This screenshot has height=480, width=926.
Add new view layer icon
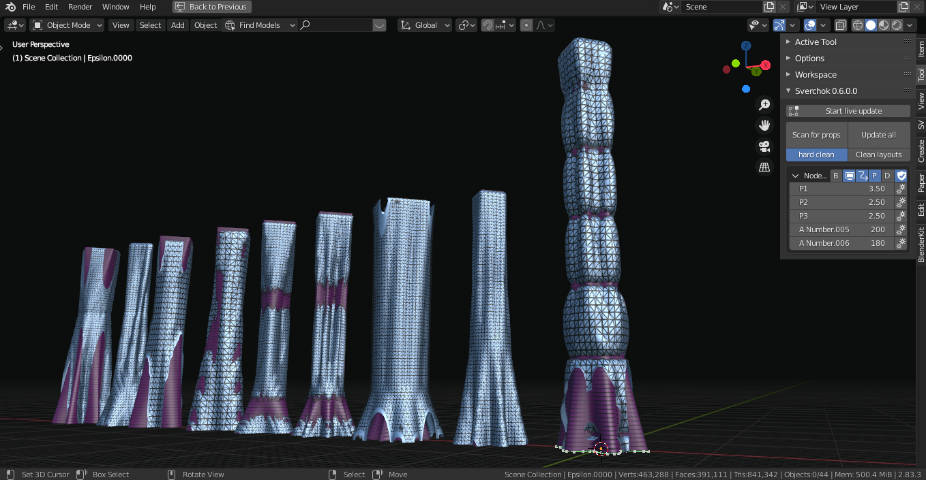[x=903, y=7]
